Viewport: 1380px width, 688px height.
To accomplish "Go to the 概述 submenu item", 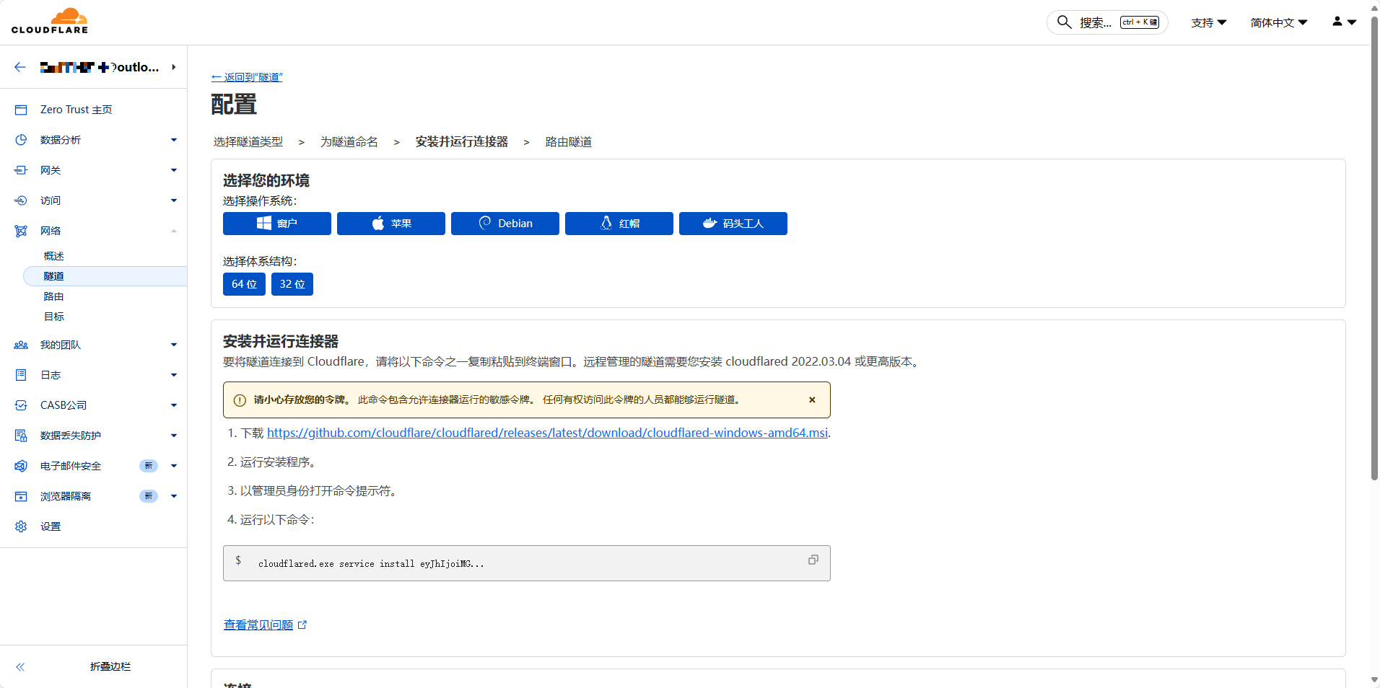I will [54, 256].
